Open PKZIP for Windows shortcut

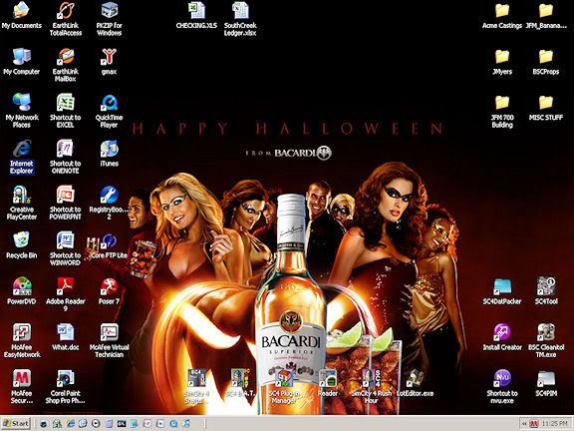point(109,19)
